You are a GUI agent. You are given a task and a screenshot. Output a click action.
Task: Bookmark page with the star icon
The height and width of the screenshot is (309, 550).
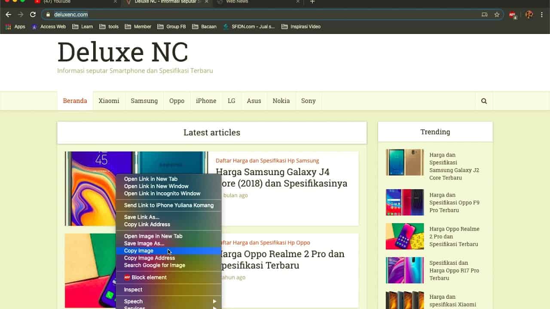click(497, 15)
